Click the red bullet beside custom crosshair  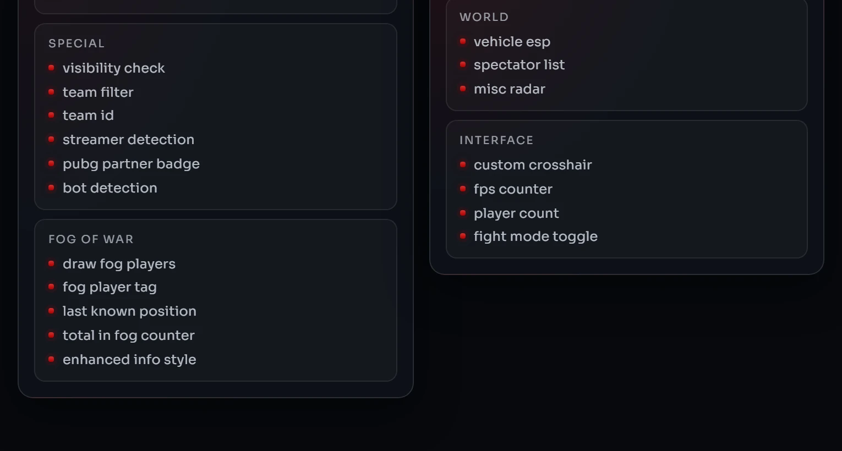click(463, 164)
